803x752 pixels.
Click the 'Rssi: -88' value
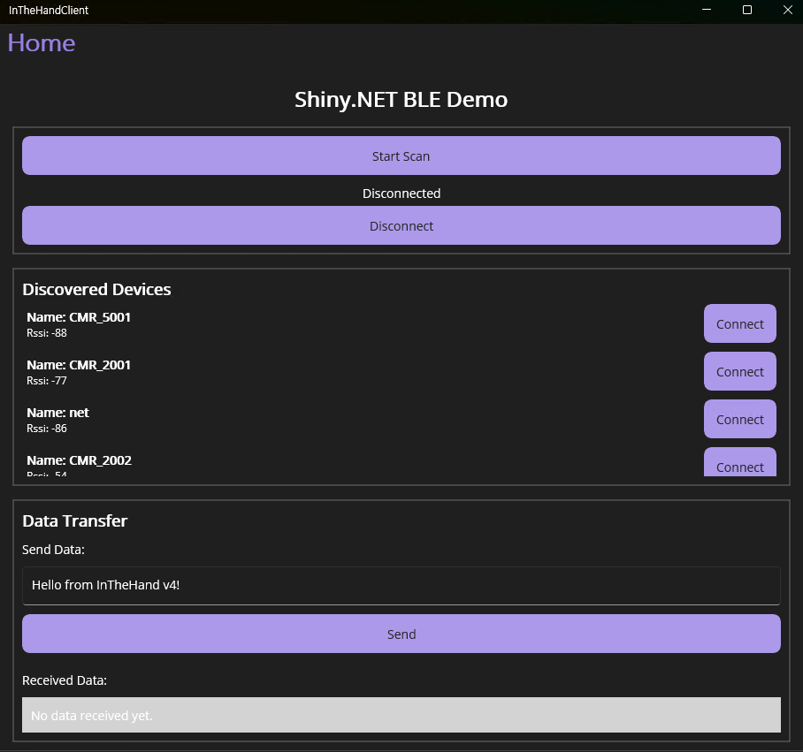[47, 333]
